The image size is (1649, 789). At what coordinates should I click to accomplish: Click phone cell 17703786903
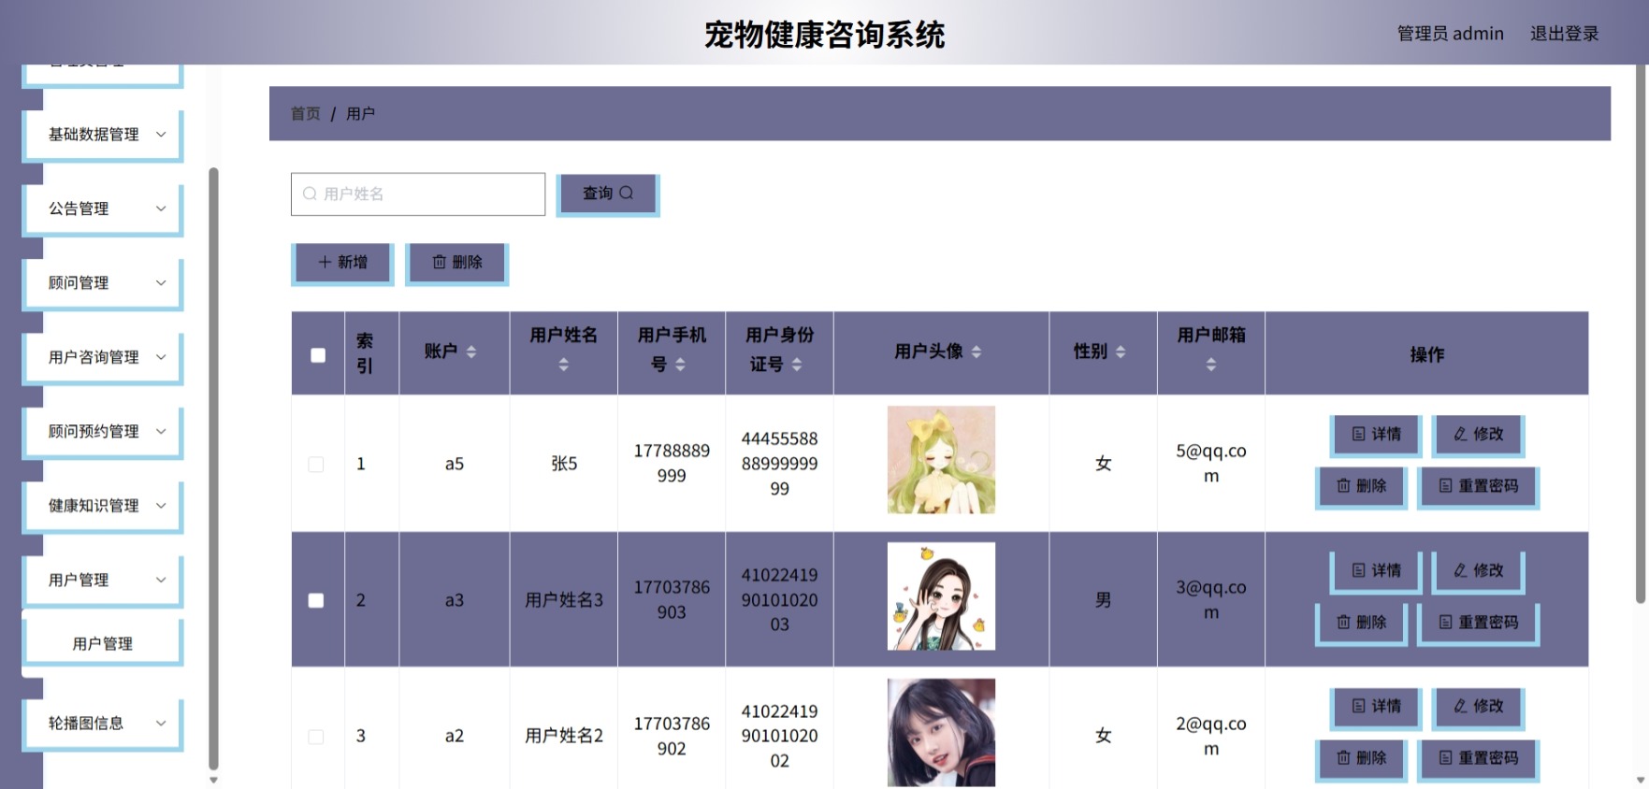[x=672, y=600]
